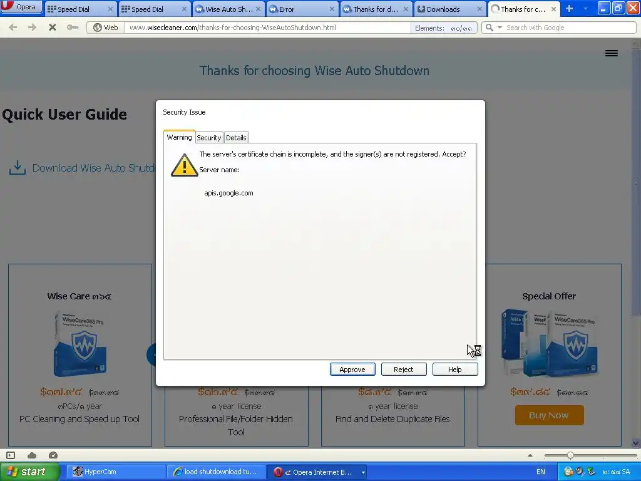This screenshot has height=481, width=641.
Task: Approve the certificate
Action: 352,370
